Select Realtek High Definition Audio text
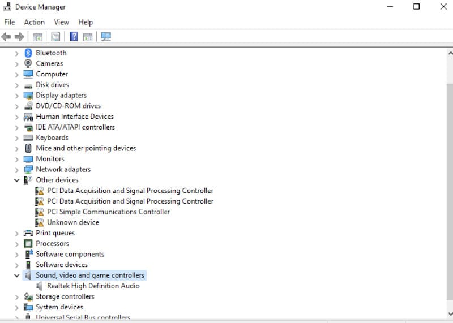The image size is (453, 323). [x=93, y=286]
